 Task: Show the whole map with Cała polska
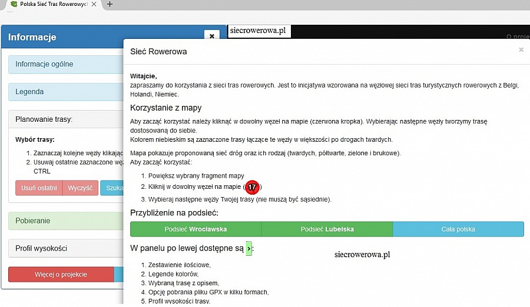point(458,229)
